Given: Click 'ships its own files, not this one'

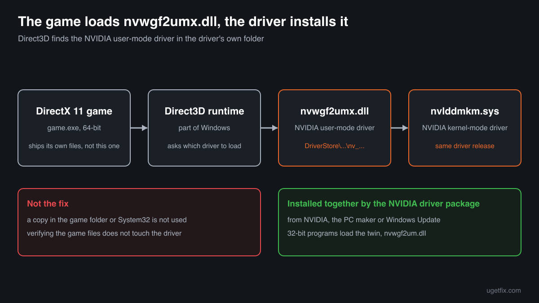Looking at the screenshot, I should click(x=74, y=146).
